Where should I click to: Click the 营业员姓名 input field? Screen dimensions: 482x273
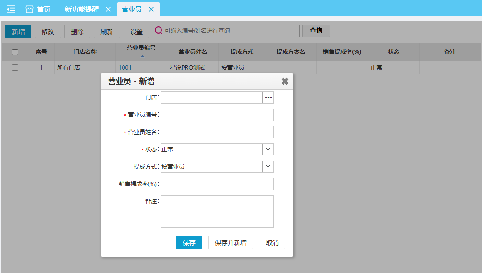click(217, 132)
